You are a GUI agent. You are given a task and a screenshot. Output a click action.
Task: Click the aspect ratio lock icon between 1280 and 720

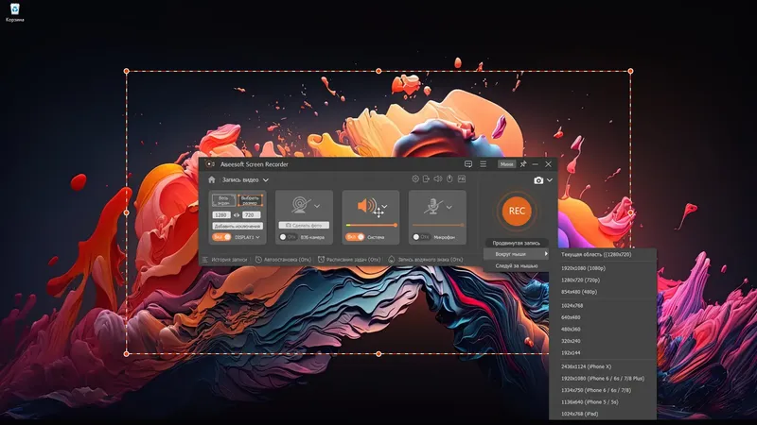(236, 215)
